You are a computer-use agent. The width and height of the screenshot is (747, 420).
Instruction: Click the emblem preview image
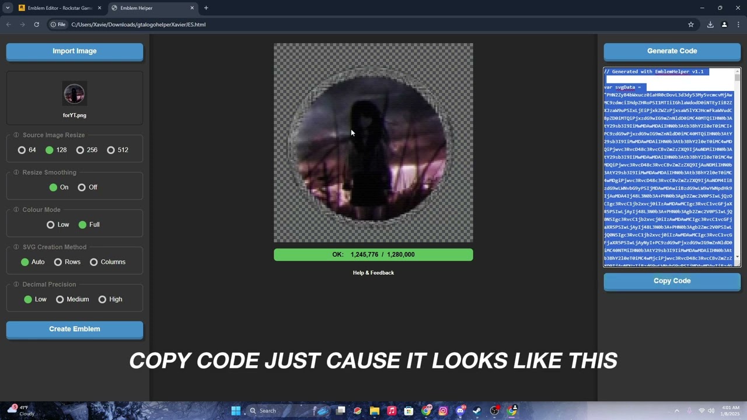(373, 143)
